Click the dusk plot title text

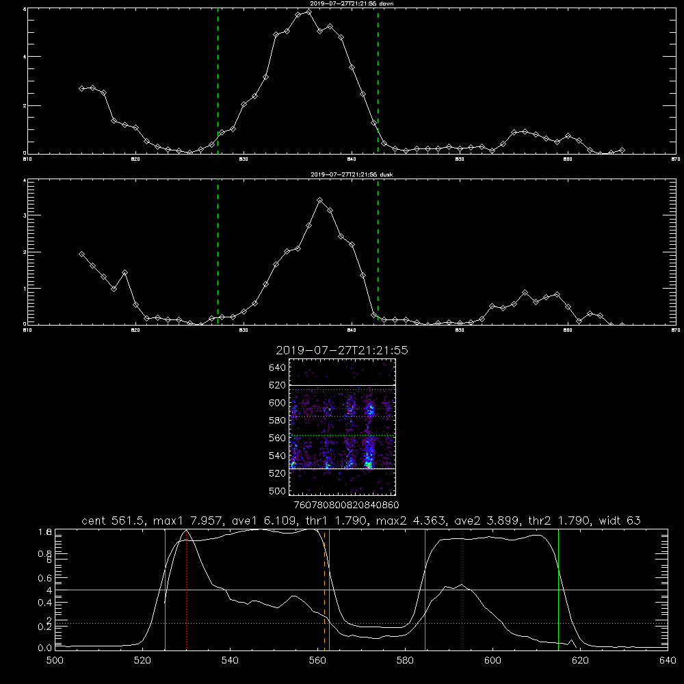click(x=352, y=174)
